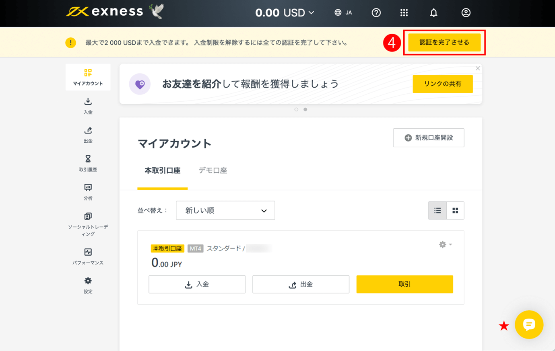Open the JA language selector globe

coord(342,12)
